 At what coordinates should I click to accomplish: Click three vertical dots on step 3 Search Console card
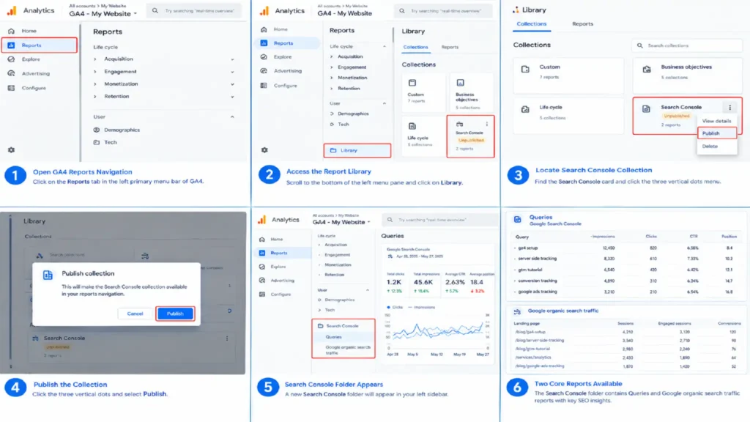(730, 108)
